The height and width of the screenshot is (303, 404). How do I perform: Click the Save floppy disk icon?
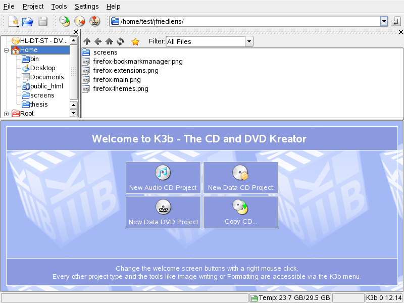[43, 21]
